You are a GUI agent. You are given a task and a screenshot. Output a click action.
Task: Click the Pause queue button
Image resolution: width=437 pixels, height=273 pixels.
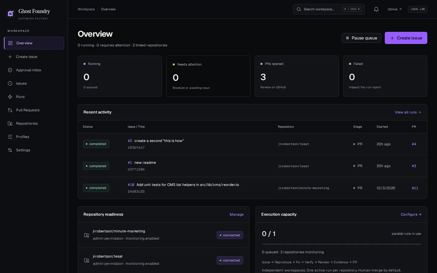(x=361, y=38)
